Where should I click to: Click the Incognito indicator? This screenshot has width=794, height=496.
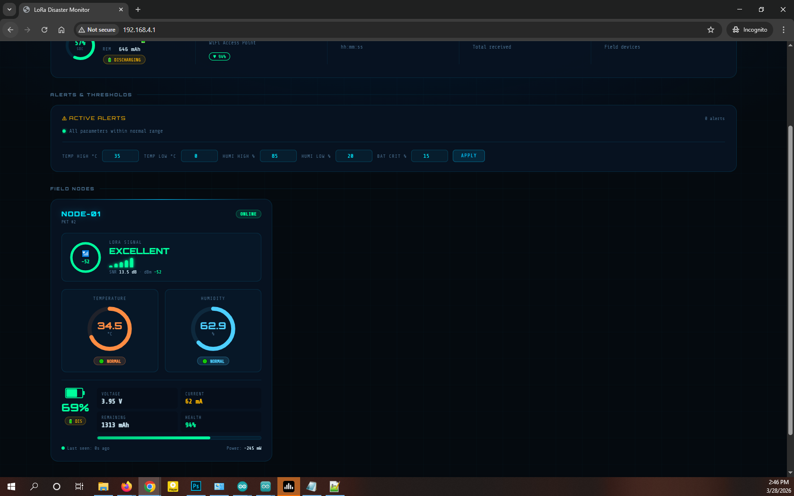(750, 30)
